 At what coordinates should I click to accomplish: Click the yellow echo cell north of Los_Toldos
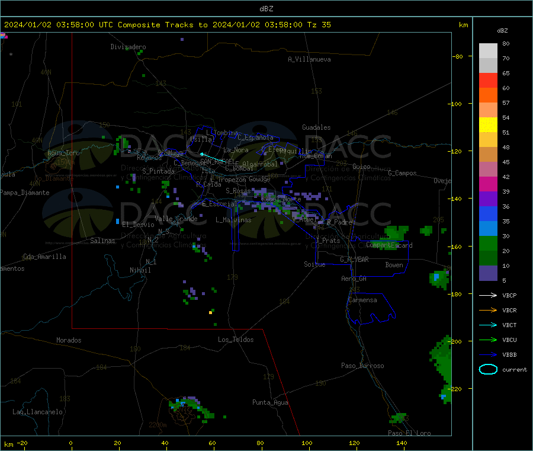point(210,312)
